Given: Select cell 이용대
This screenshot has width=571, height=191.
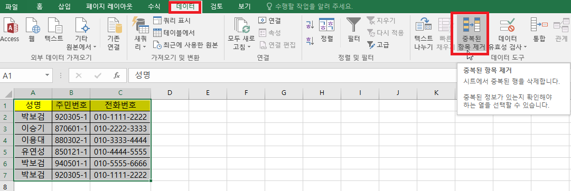Looking at the screenshot, I should click(33, 140).
